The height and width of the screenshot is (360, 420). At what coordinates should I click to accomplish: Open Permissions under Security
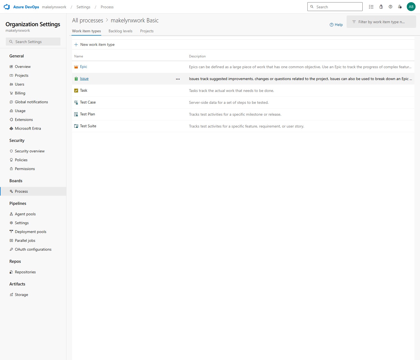coord(33,169)
